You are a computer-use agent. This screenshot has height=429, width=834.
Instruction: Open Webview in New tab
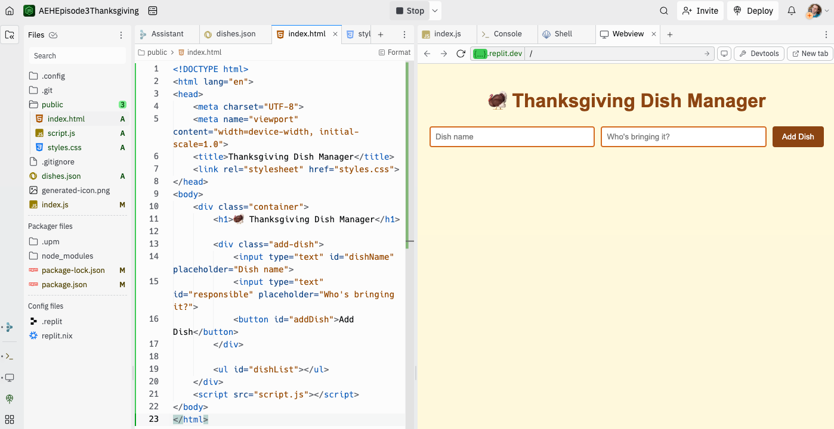coord(810,54)
